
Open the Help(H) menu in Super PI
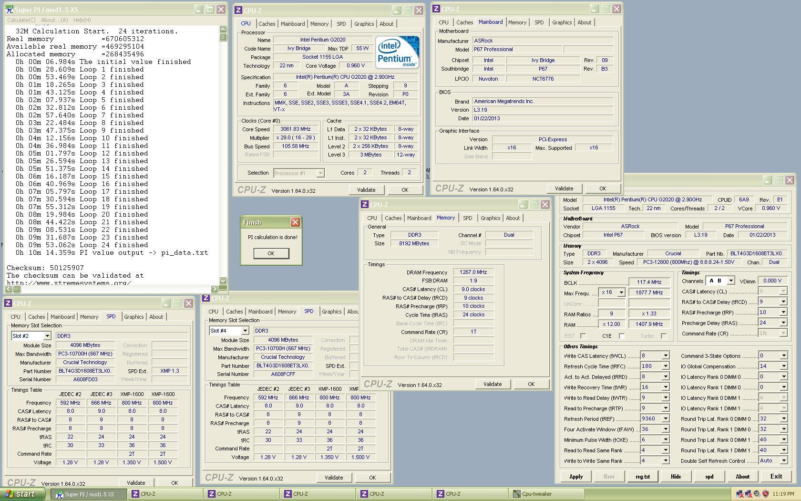[82, 20]
